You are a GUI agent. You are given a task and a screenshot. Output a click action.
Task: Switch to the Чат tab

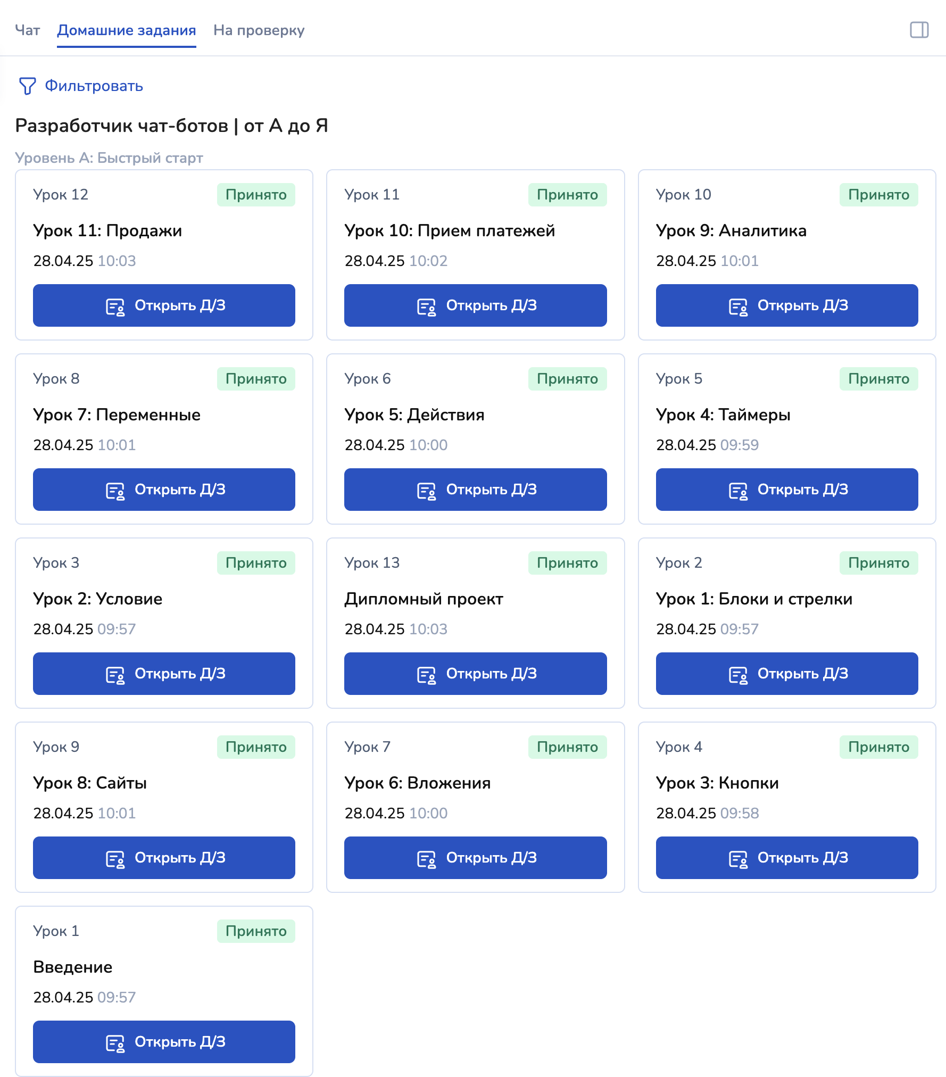(27, 30)
